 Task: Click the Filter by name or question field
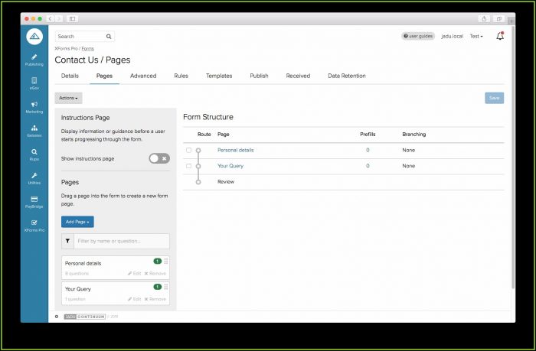[121, 241]
